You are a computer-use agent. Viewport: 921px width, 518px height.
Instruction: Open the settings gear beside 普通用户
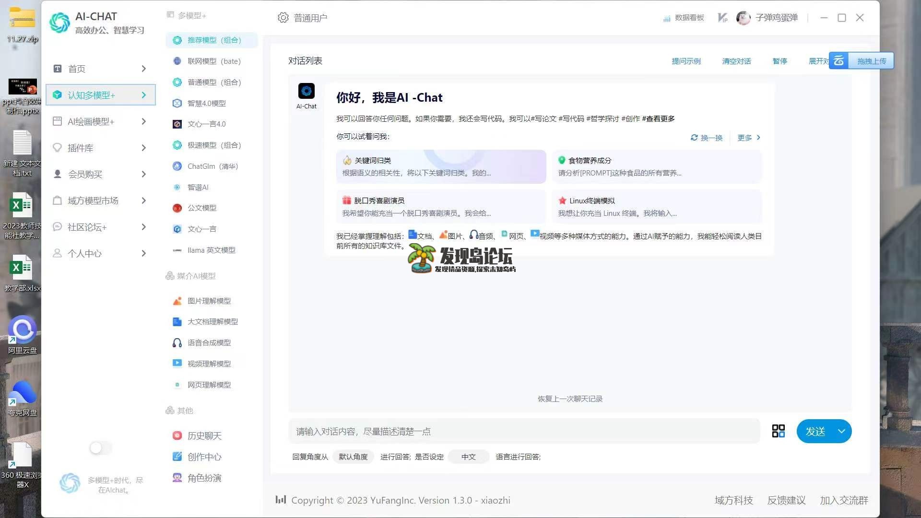pos(283,18)
